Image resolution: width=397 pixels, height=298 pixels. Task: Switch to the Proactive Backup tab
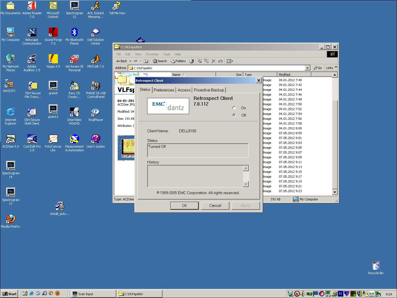[209, 90]
